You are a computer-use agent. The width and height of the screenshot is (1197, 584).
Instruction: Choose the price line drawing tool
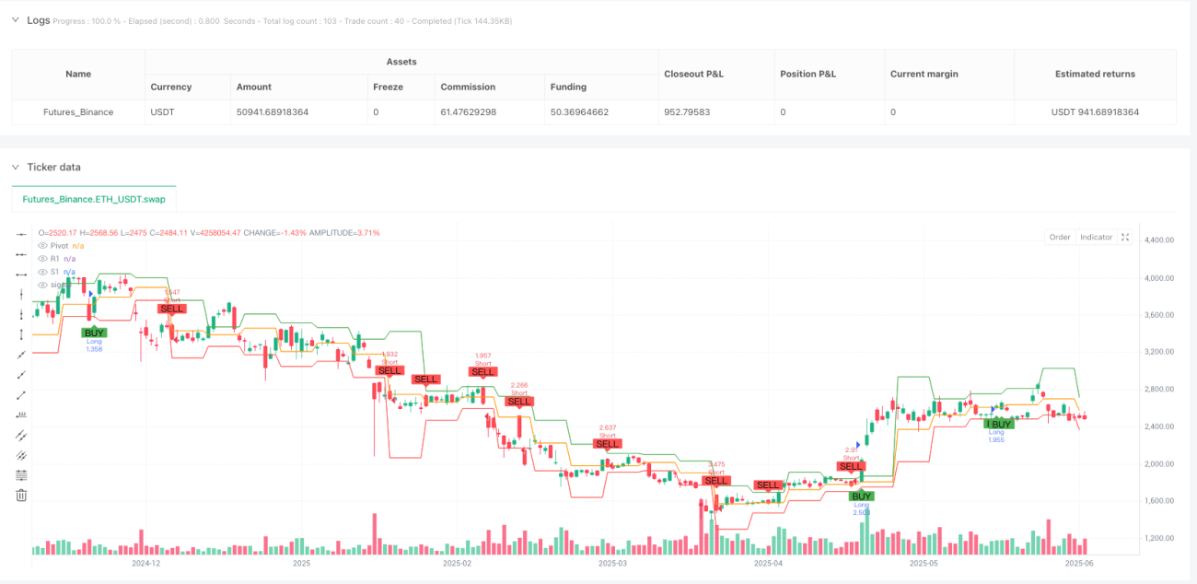22,415
